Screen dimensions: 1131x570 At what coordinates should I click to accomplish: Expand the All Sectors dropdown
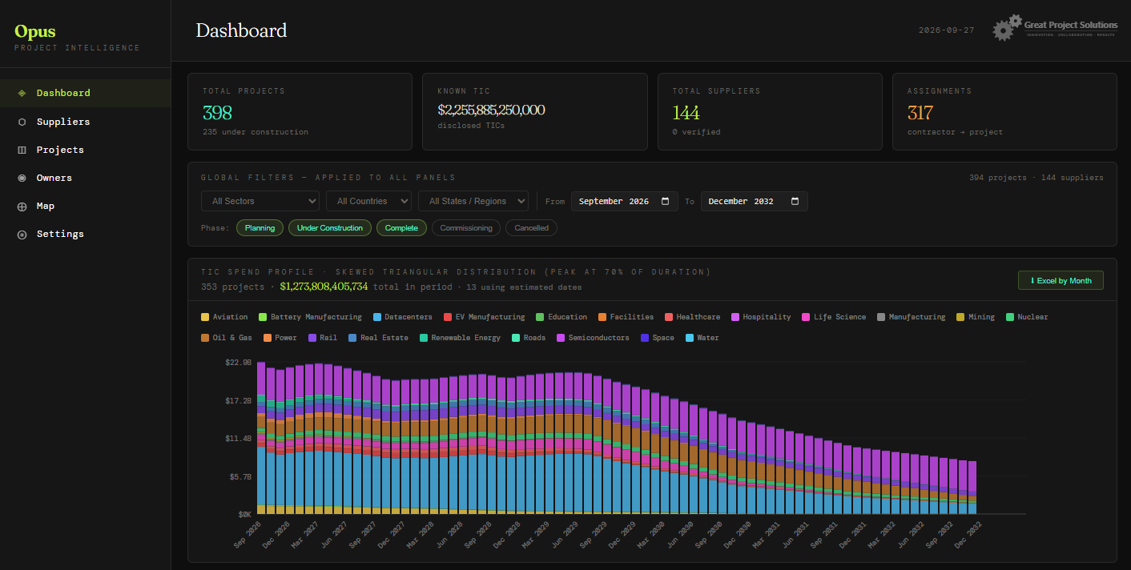[x=260, y=201]
